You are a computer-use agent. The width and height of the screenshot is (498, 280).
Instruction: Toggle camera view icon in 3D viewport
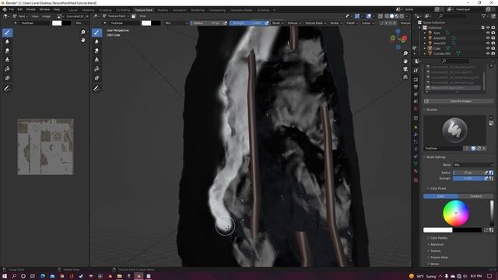coord(405,69)
